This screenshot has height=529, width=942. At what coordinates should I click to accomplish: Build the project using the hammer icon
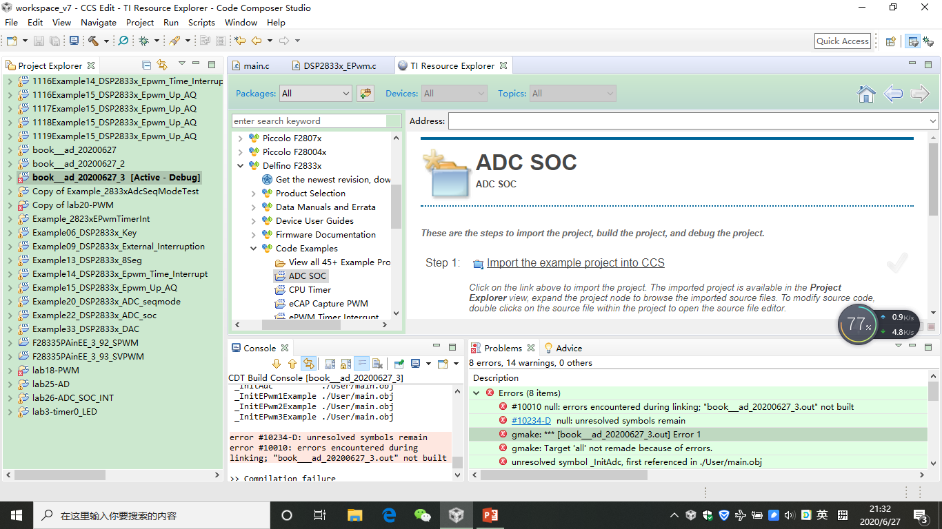tap(93, 41)
